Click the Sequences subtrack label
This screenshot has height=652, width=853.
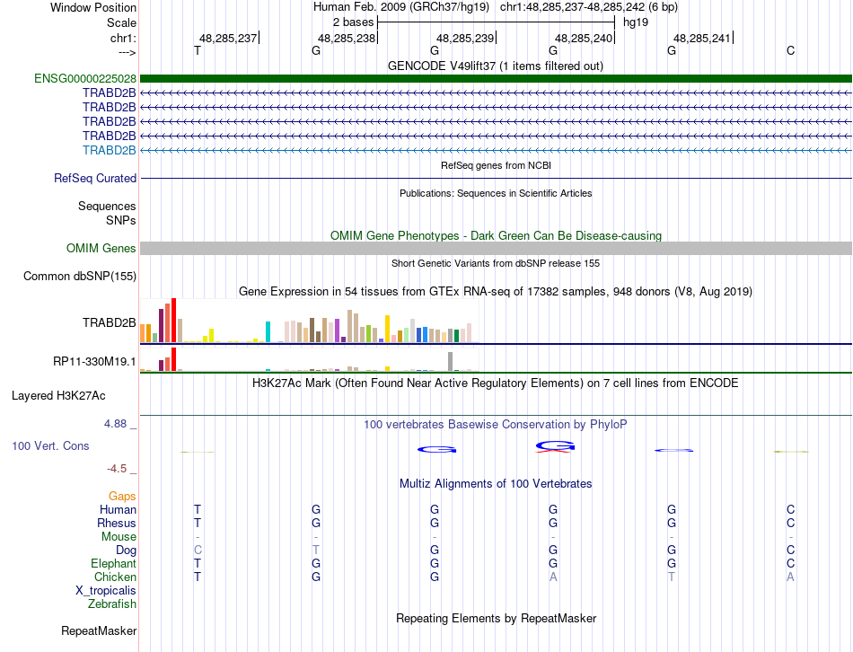pyautogui.click(x=107, y=206)
